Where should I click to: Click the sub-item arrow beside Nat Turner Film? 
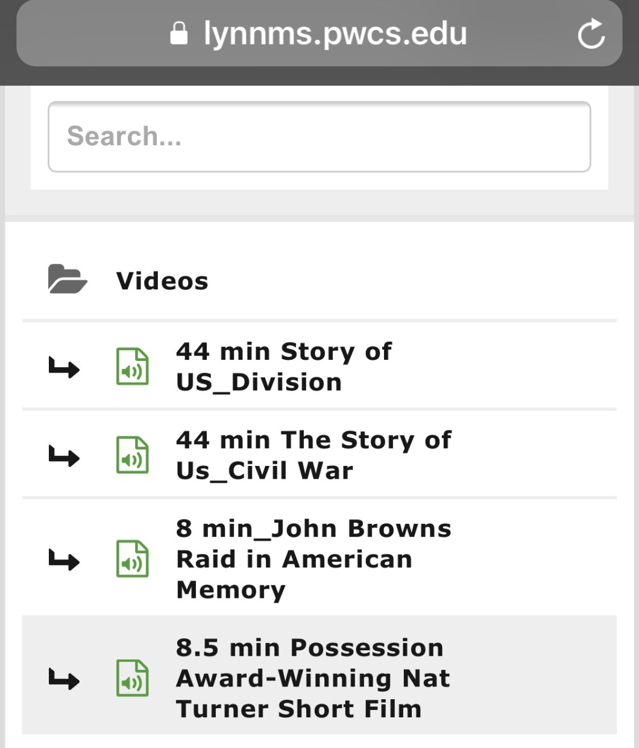click(x=64, y=679)
